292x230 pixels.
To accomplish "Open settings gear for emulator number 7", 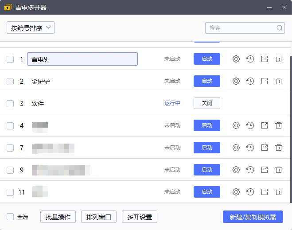I will coord(236,148).
